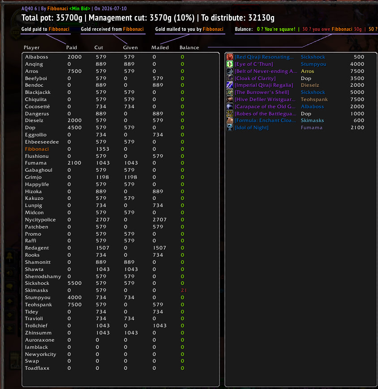378x389 pixels.
Task: Open the [Cloak of Clarity] item link
Action: pyautogui.click(x=255, y=78)
